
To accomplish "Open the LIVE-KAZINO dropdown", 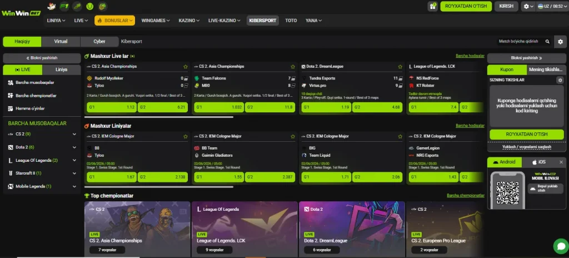I will tap(224, 21).
